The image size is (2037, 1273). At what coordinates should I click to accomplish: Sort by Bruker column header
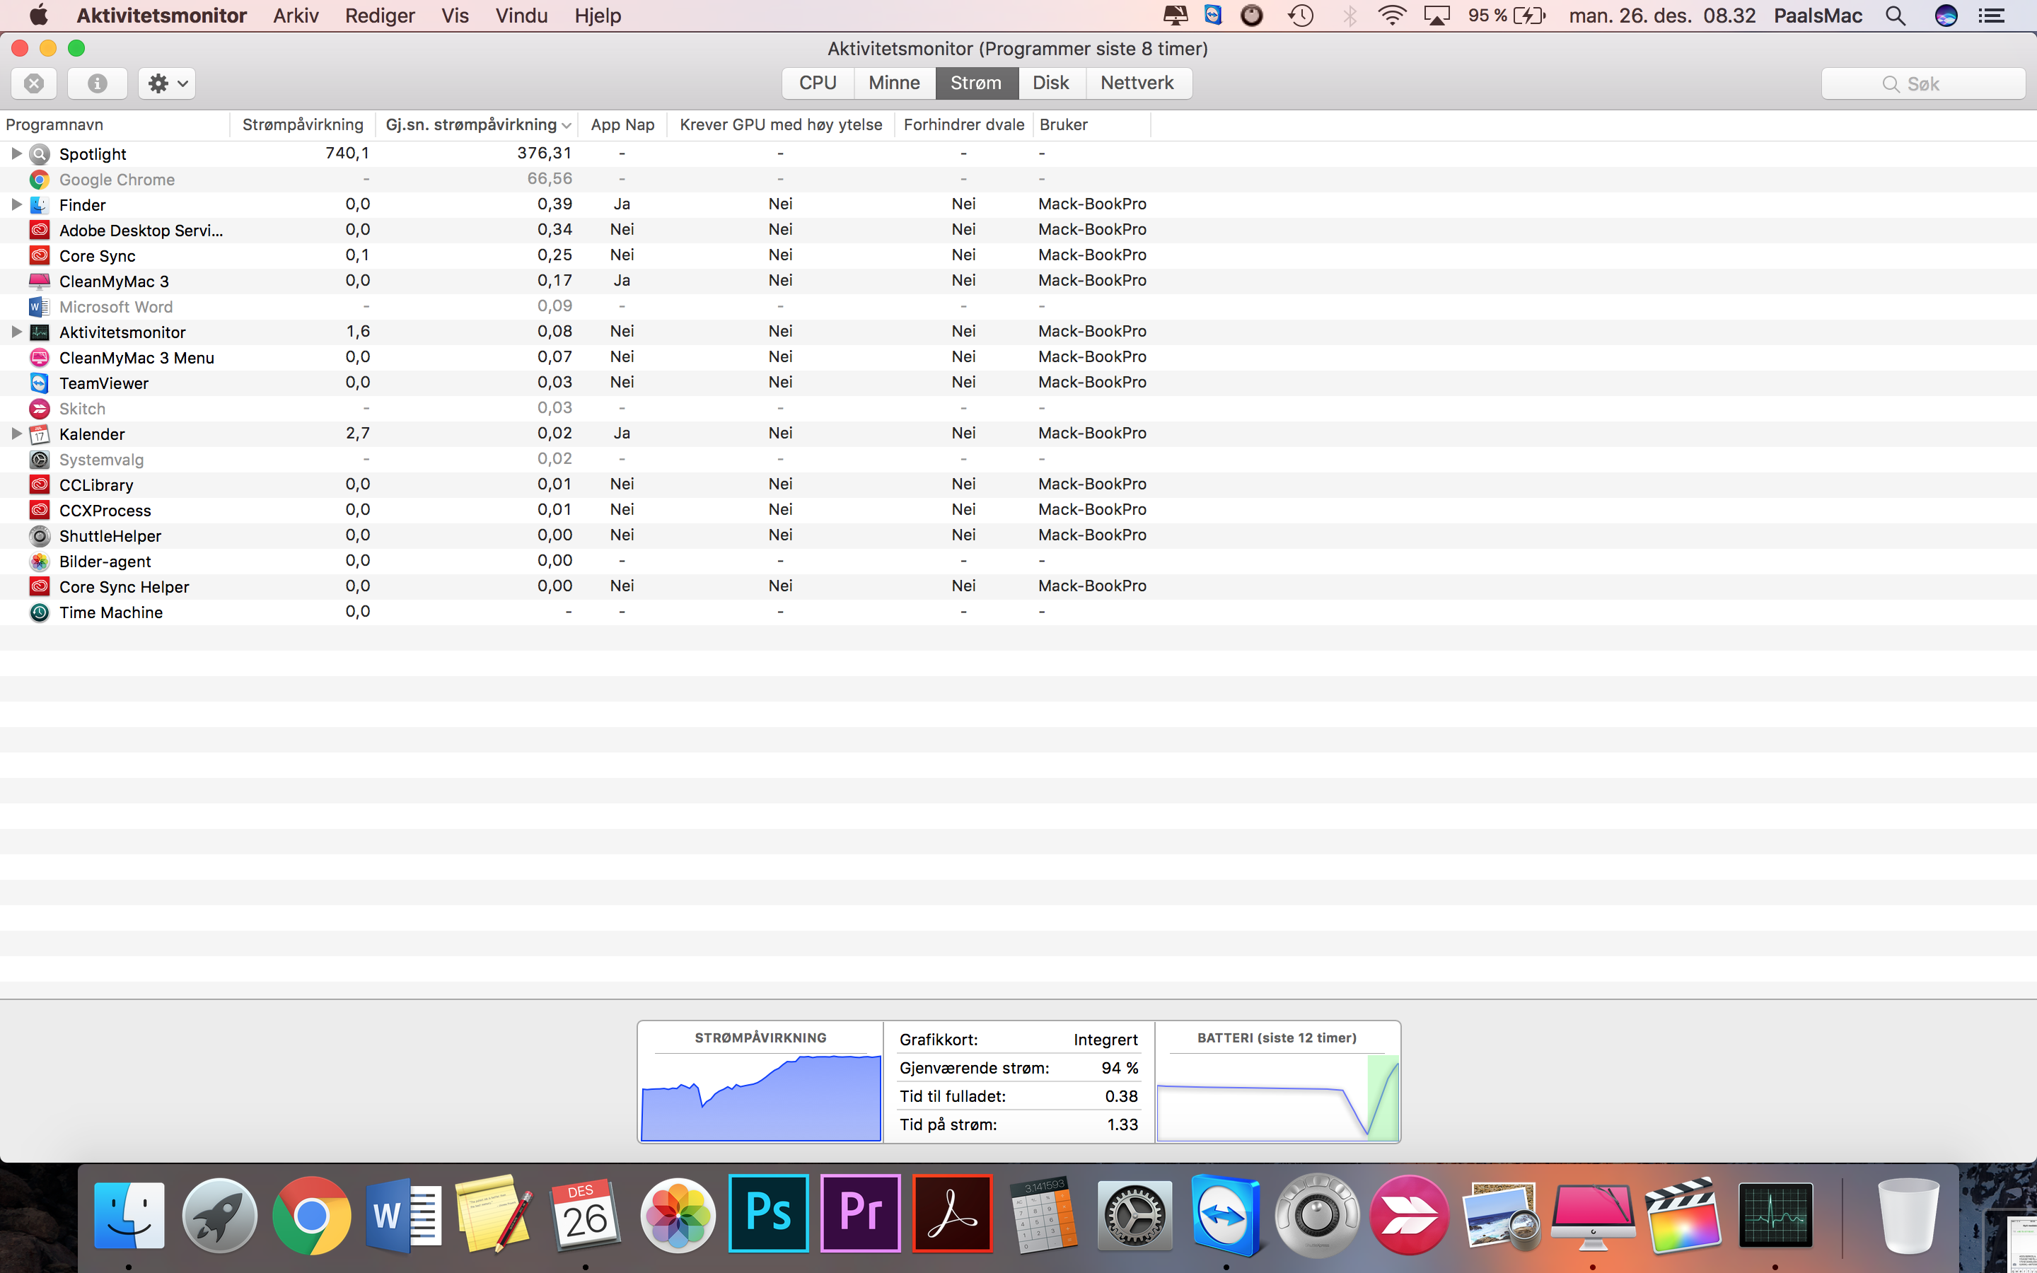1091,124
